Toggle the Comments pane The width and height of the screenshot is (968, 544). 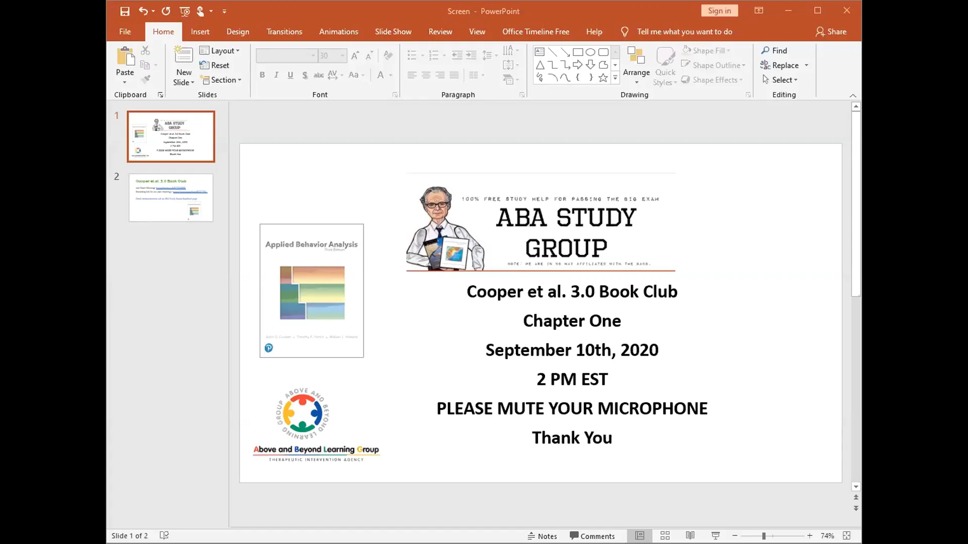592,536
